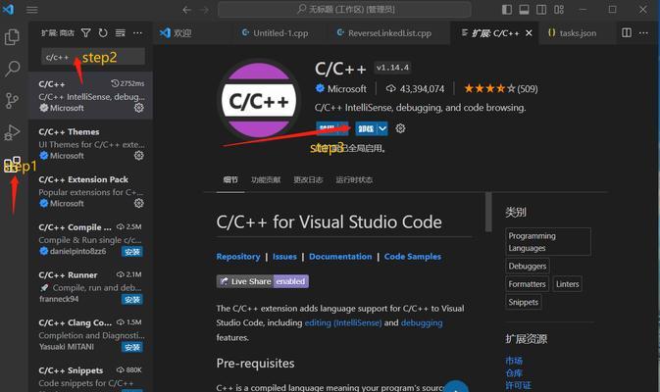
Task: Open the Code Samples link
Action: [413, 257]
